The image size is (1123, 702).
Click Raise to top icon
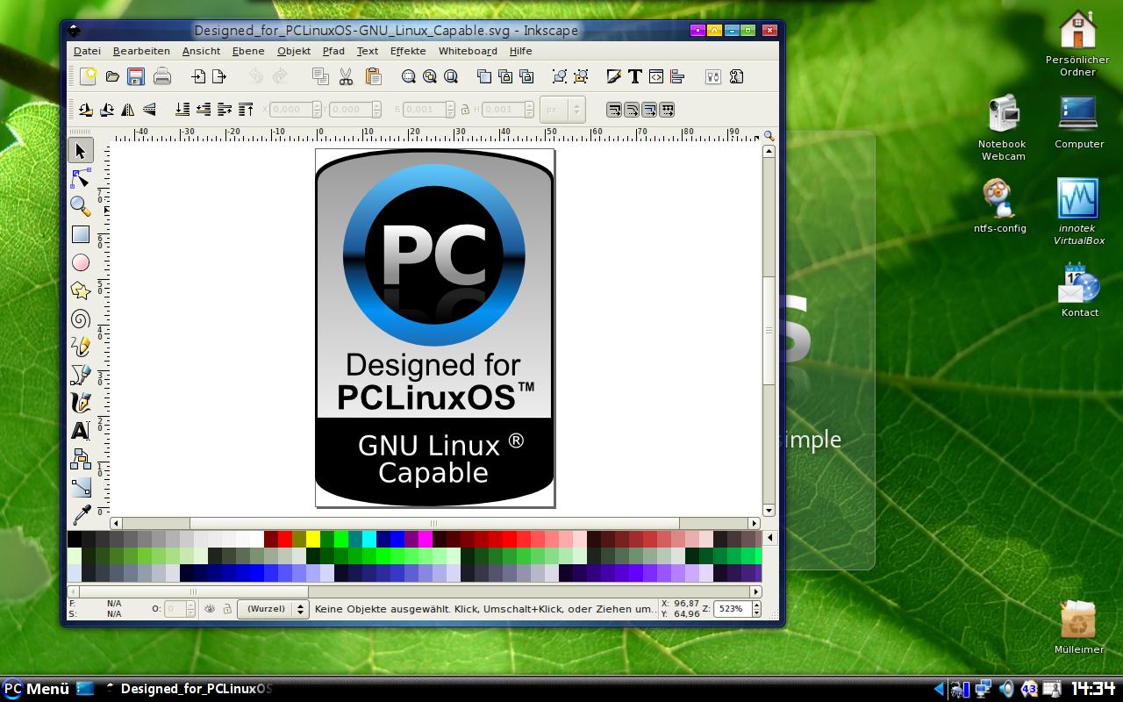pyautogui.click(x=246, y=110)
